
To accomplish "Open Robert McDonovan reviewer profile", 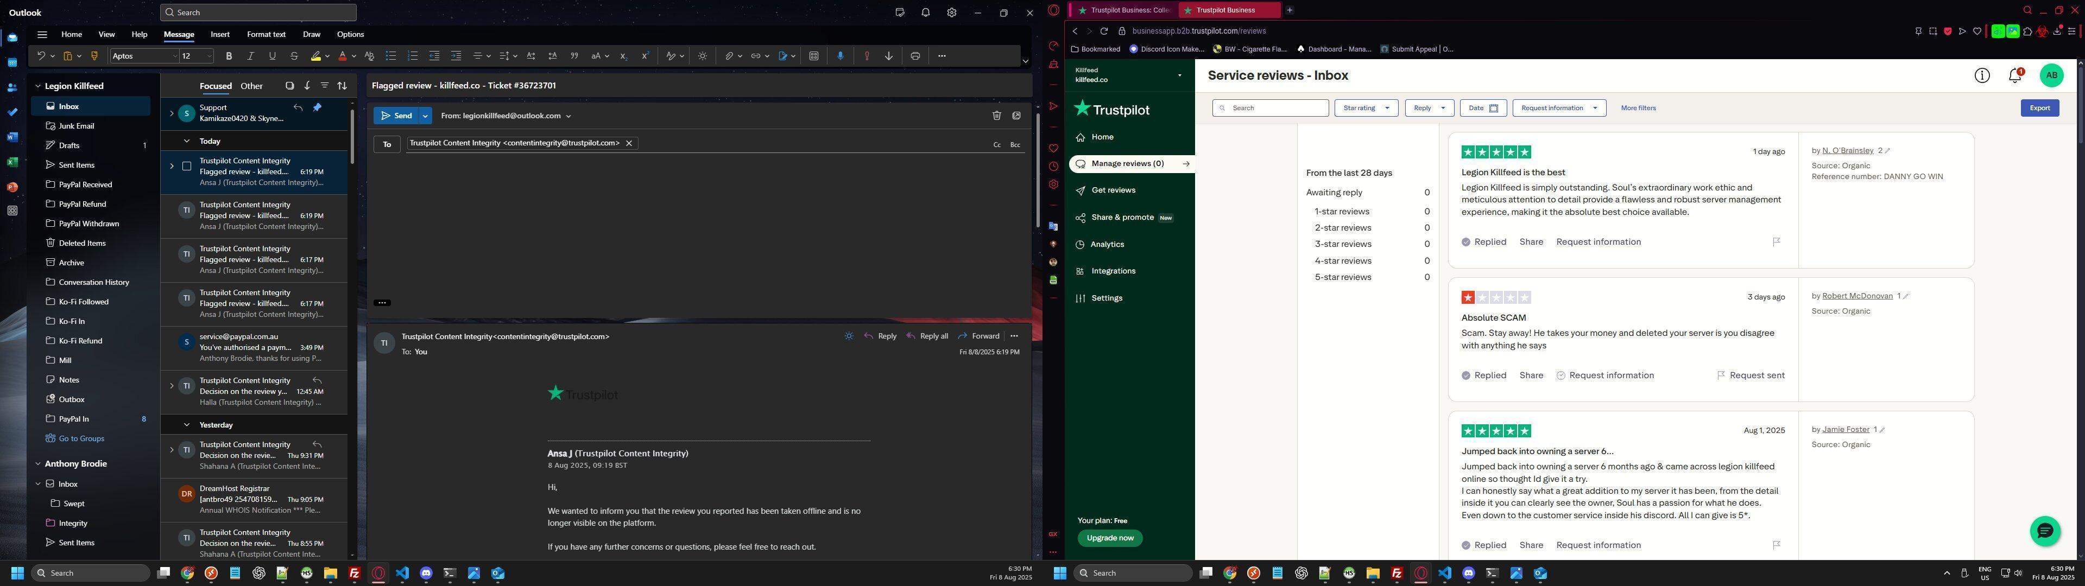I will point(1857,296).
